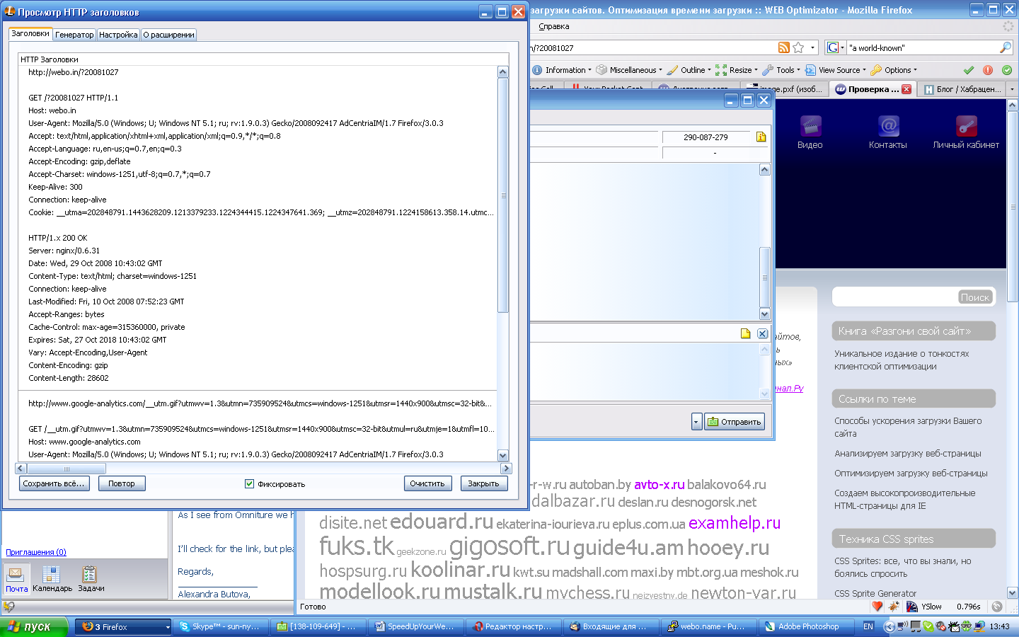Open the Google search engine selector
The height and width of the screenshot is (637, 1019).
836,47
